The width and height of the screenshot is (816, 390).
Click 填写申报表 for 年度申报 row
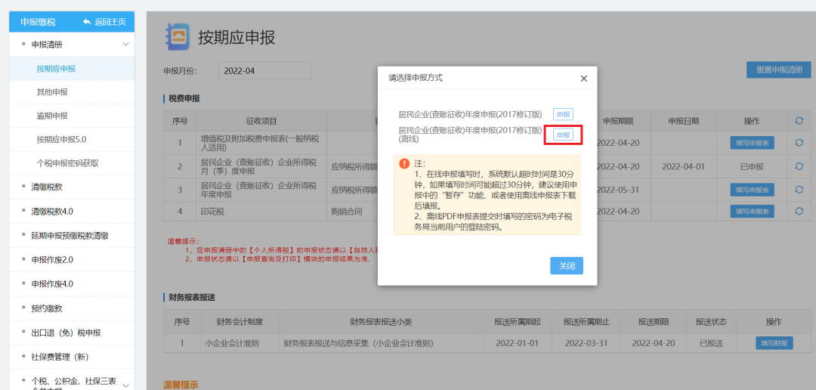752,190
